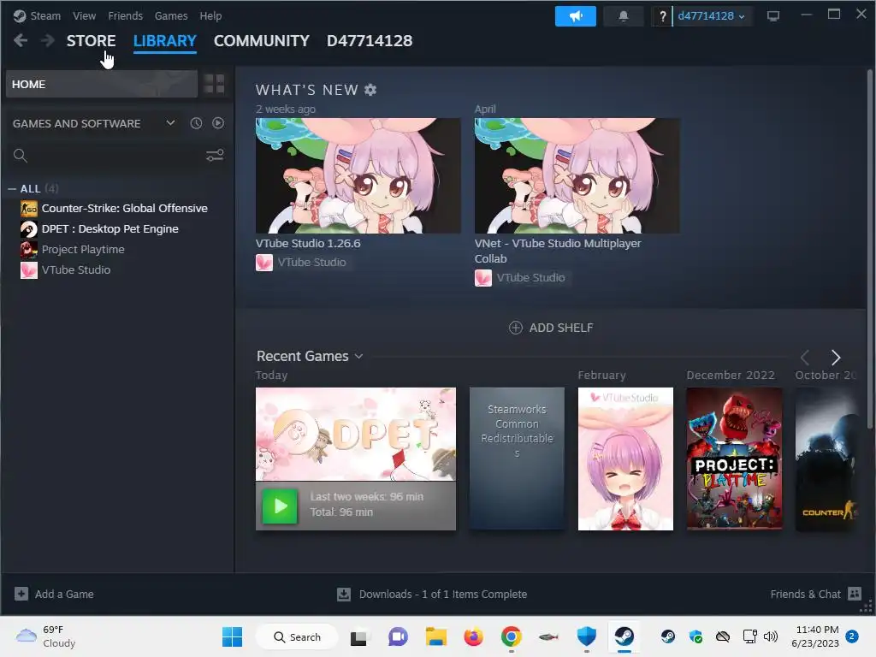Click Add a Game
This screenshot has width=876, height=657.
click(54, 594)
